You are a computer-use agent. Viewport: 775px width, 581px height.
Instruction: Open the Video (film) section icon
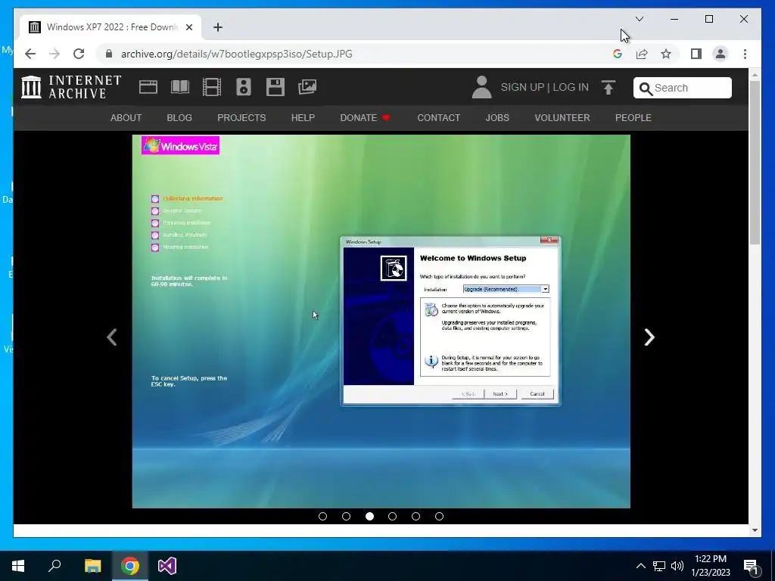tap(212, 87)
